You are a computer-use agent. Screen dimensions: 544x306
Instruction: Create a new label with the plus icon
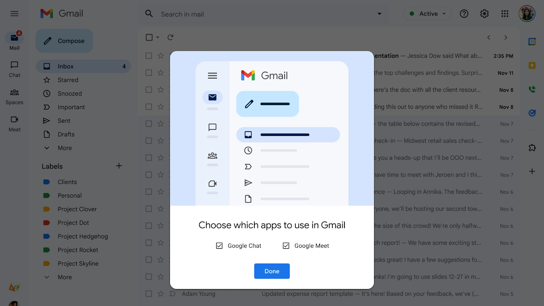[119, 166]
